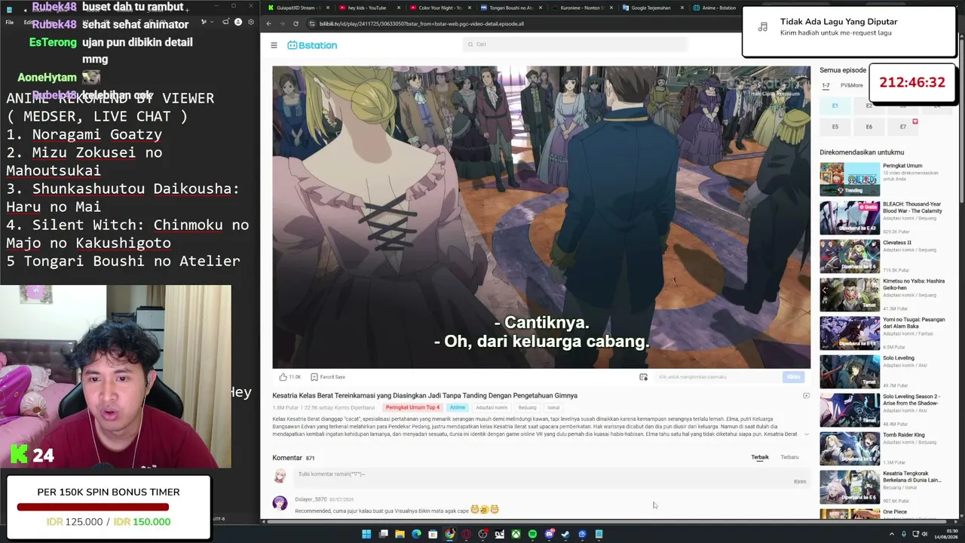Launch Microsoft Edge from taskbar
The width and height of the screenshot is (965, 543).
click(x=416, y=534)
